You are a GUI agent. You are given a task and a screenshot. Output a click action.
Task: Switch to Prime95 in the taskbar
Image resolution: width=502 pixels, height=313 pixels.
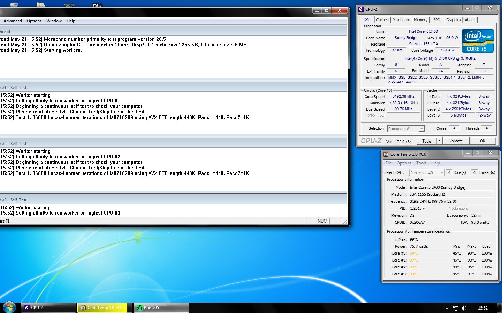161,308
